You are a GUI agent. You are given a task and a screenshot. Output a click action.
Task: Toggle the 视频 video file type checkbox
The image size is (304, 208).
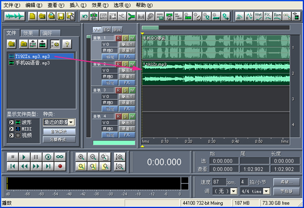(x=12, y=136)
